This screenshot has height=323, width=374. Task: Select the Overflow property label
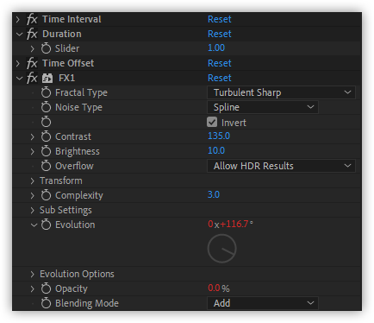74,166
